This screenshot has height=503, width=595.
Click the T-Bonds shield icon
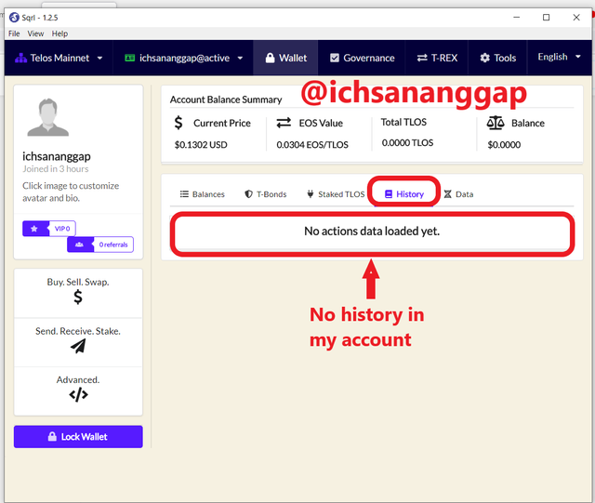pyautogui.click(x=248, y=194)
